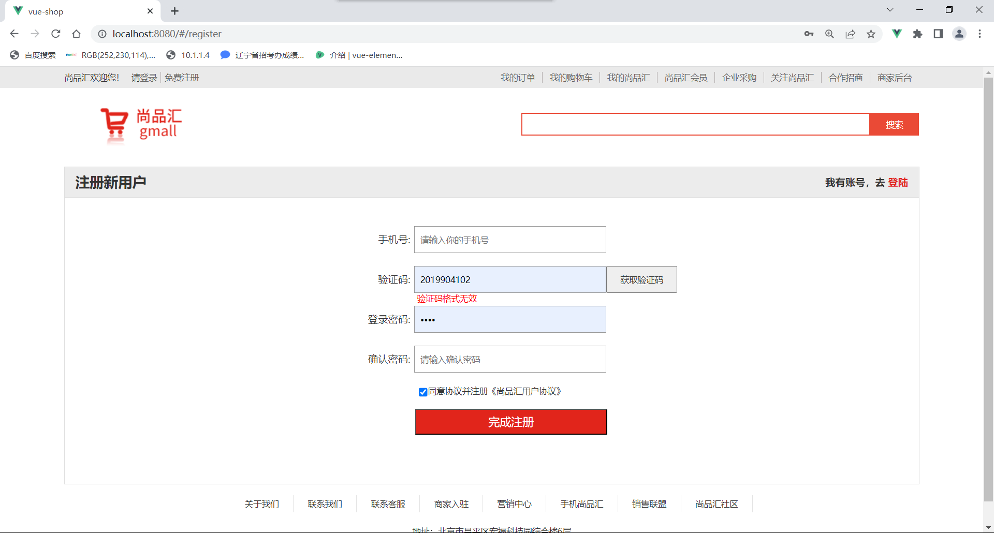994x533 pixels.
Task: Click the 免费注册 link
Action: pyautogui.click(x=182, y=78)
